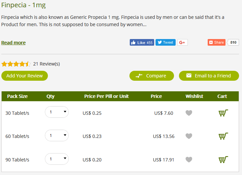This screenshot has height=175, width=242.
Task: Click the Google Plus share icon
Action: tap(183, 42)
